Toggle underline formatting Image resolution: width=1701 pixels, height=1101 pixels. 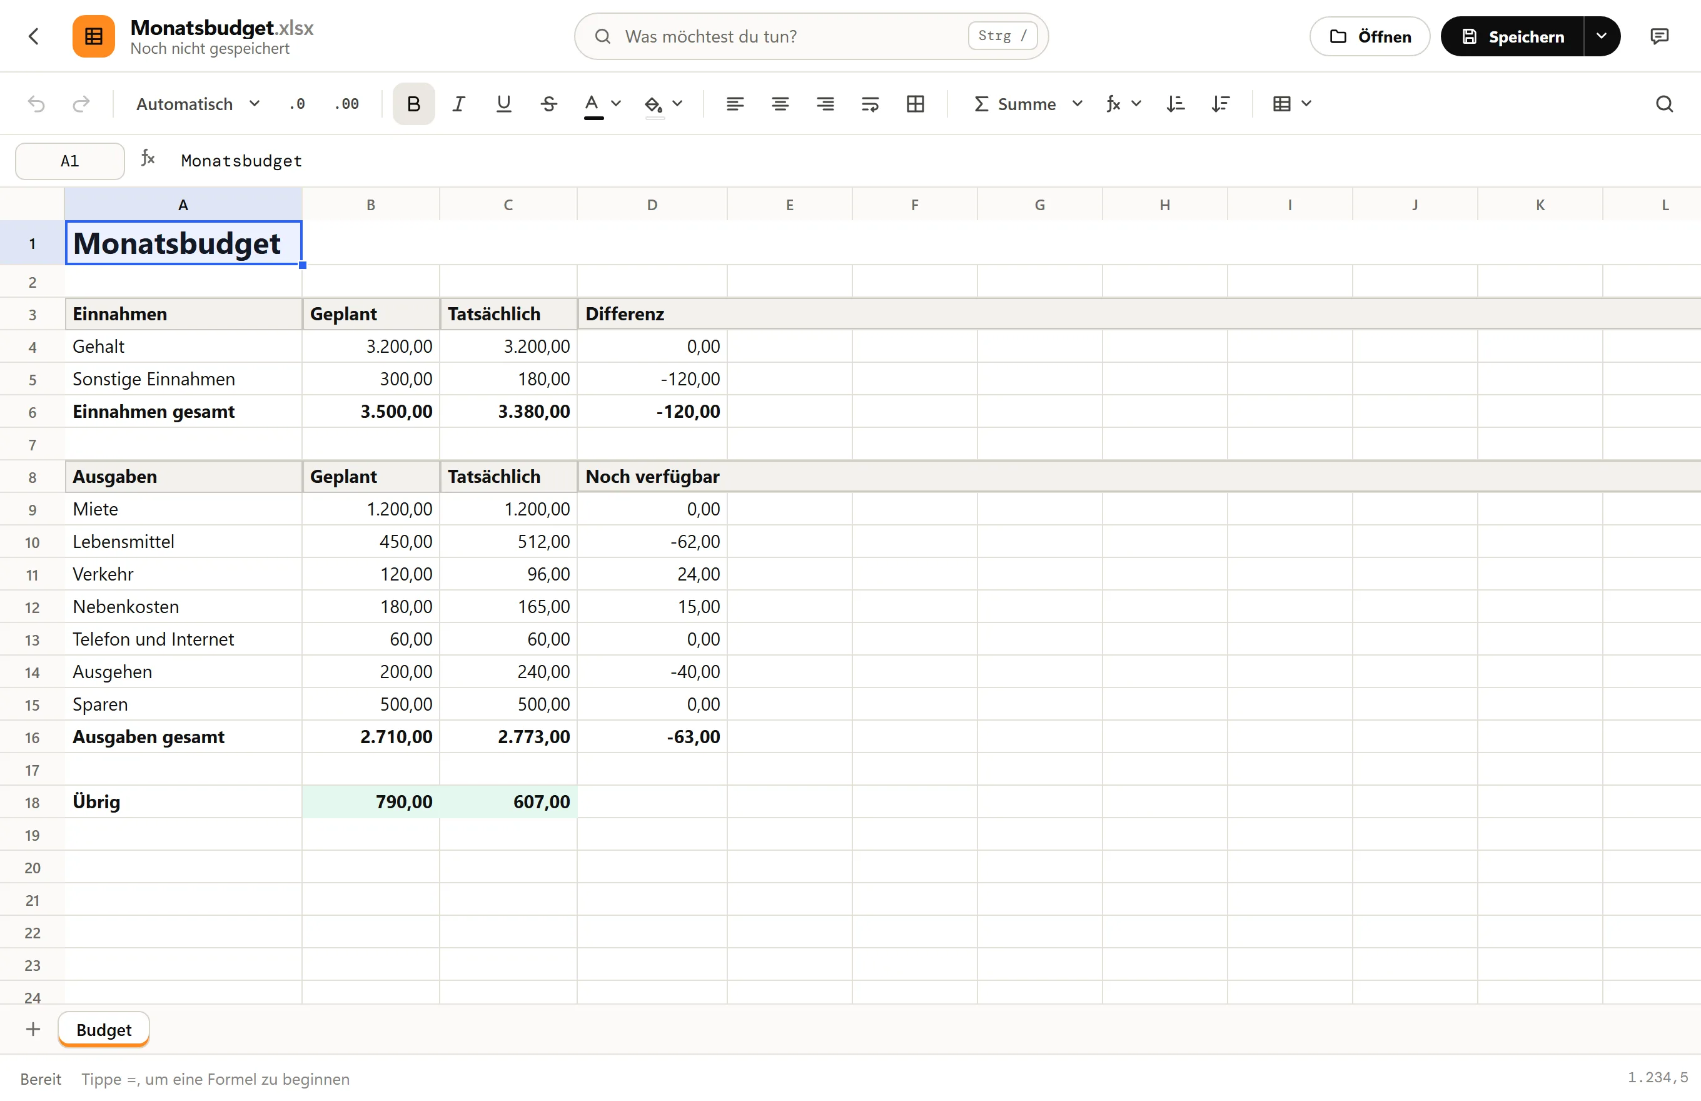tap(503, 104)
